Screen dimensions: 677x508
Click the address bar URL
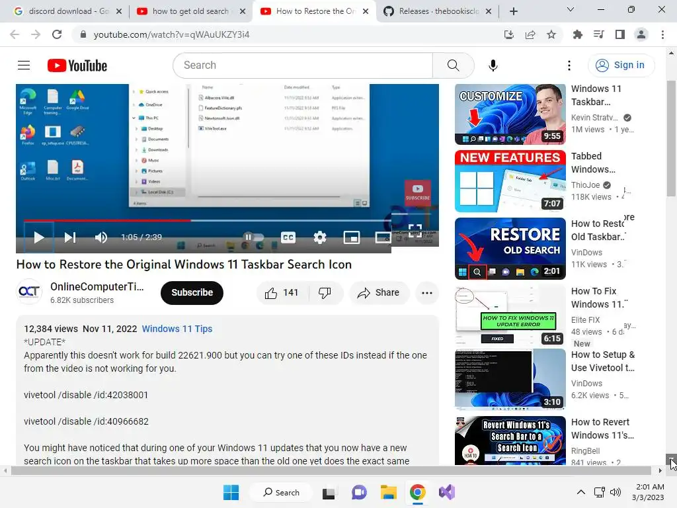click(x=171, y=34)
